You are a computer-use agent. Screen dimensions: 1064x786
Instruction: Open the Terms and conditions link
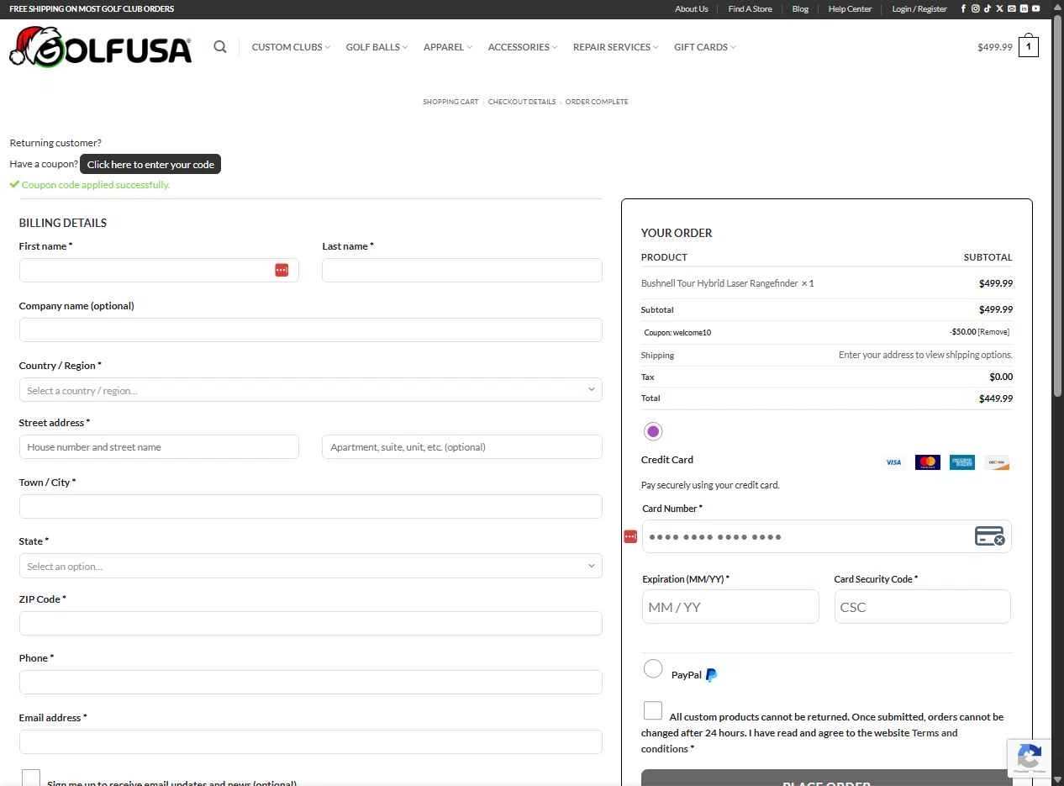[x=799, y=741]
